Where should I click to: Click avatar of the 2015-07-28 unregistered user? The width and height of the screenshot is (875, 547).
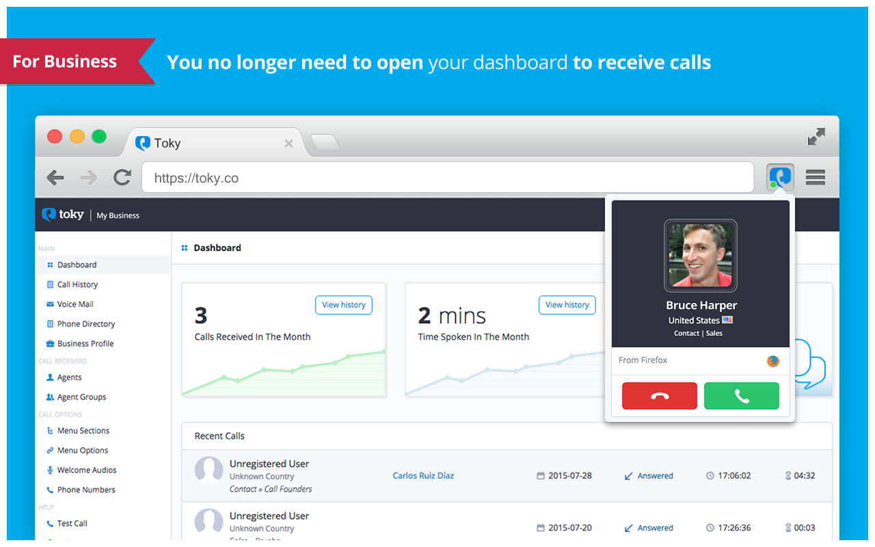[x=209, y=472]
